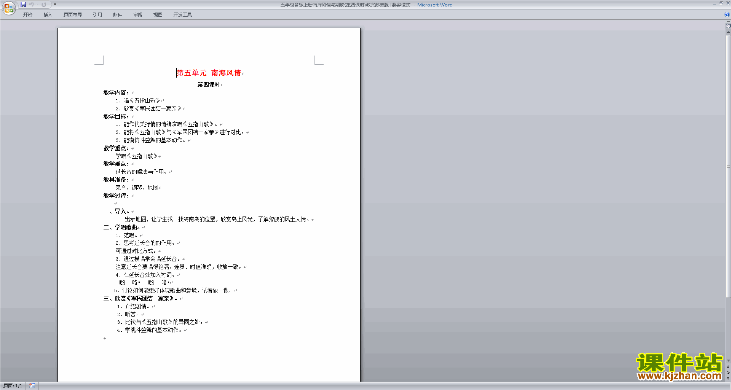Open the 引用 ribbon tab
The width and height of the screenshot is (731, 390).
coord(97,14)
